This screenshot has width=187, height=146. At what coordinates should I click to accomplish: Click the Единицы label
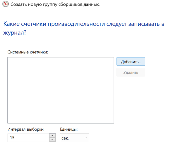(x=69, y=129)
